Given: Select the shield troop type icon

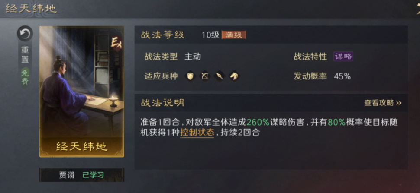Looking at the screenshot, I should (190, 76).
